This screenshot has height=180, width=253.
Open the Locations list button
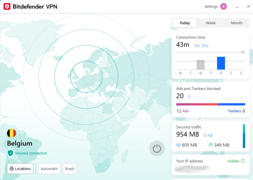click(20, 169)
